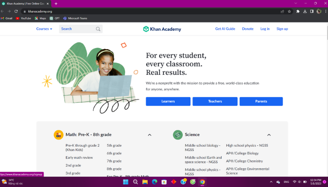Click the Khan Academy logo
This screenshot has width=328, height=187.
pyautogui.click(x=162, y=29)
